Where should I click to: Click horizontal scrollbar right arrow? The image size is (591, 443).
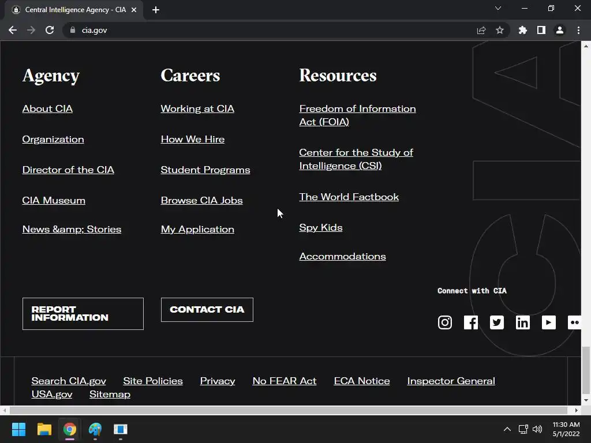[x=577, y=410]
